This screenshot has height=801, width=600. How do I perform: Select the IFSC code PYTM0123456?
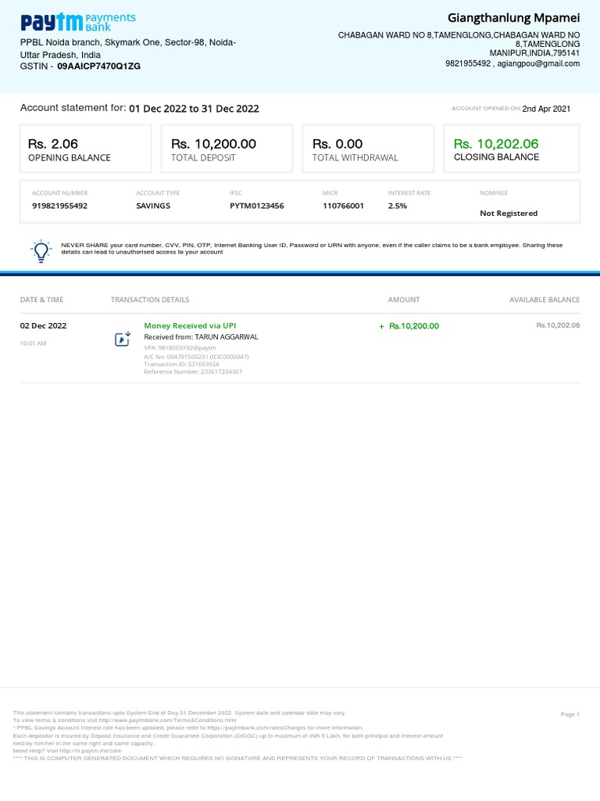coord(256,206)
